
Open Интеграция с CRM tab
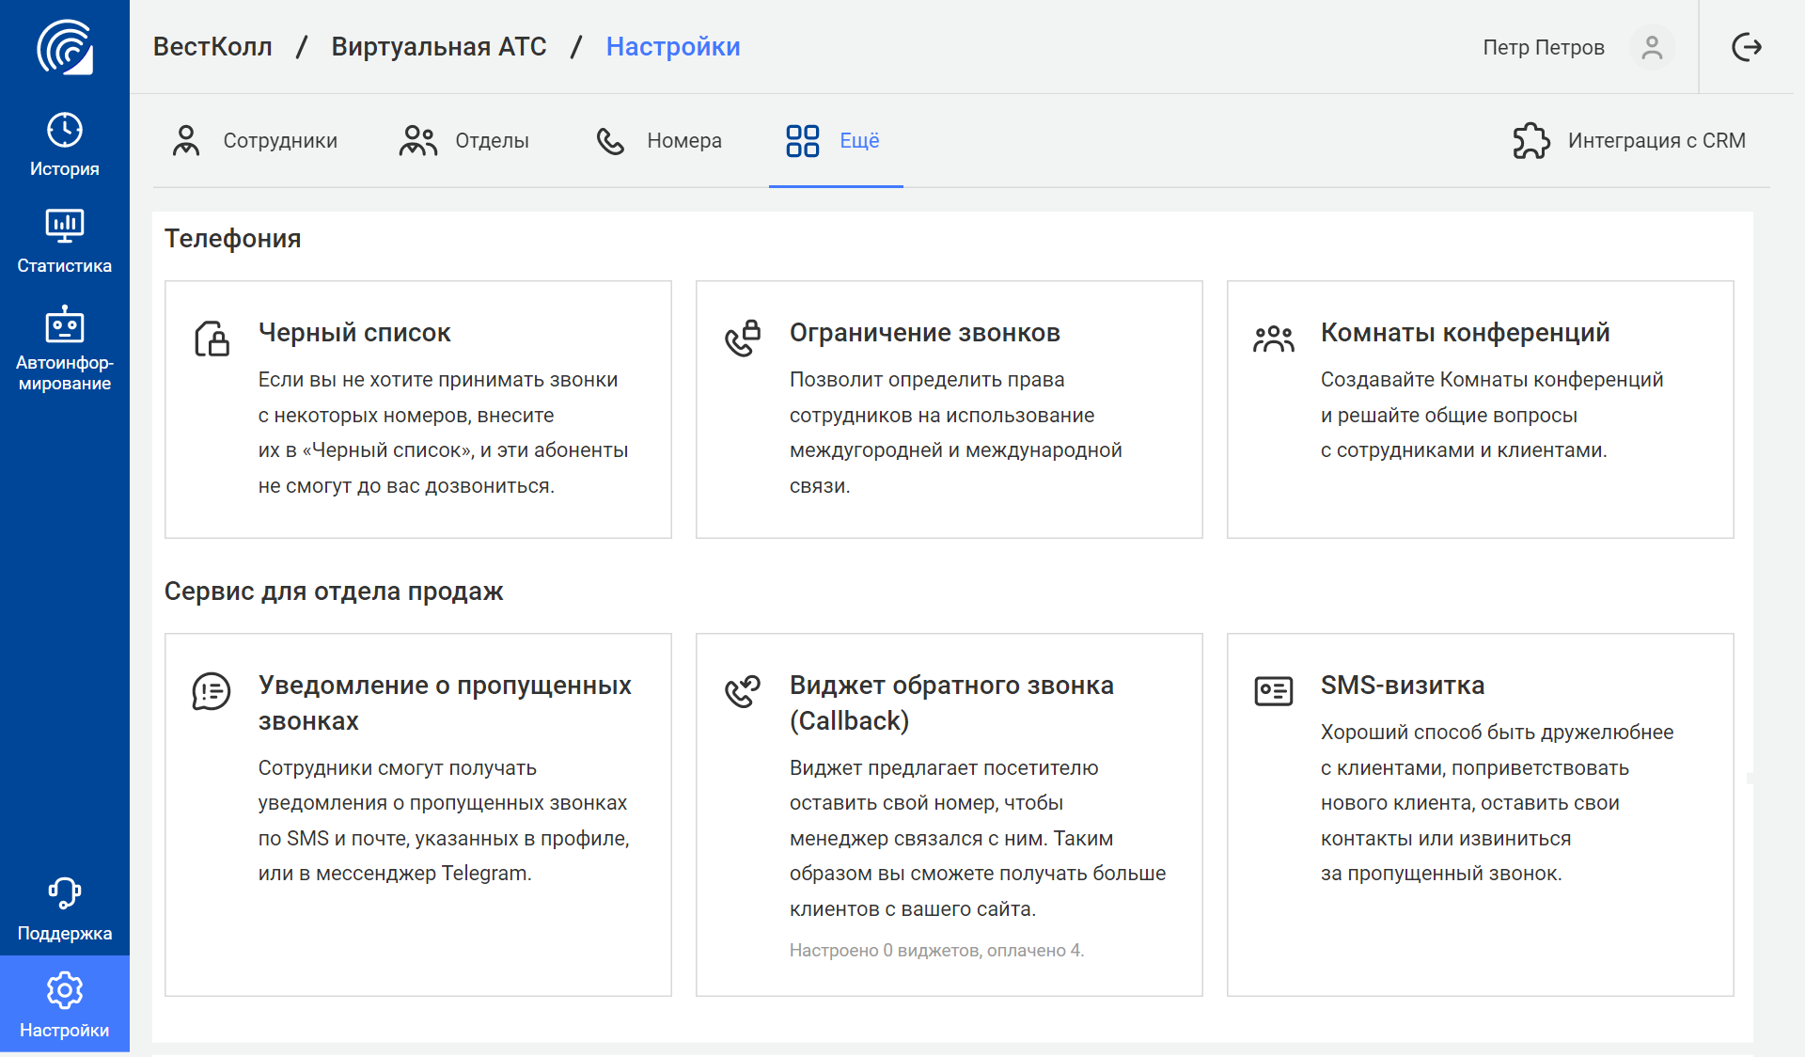tap(1629, 141)
